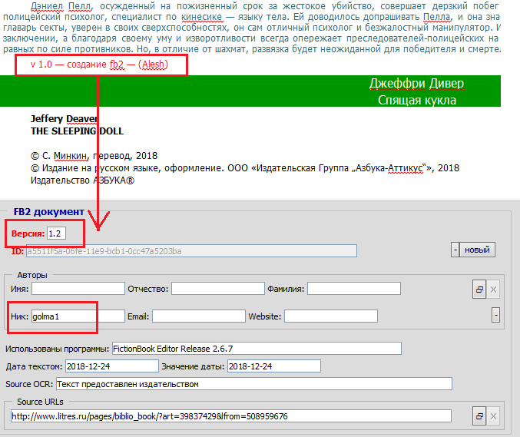Click the author Имя field

78,289
